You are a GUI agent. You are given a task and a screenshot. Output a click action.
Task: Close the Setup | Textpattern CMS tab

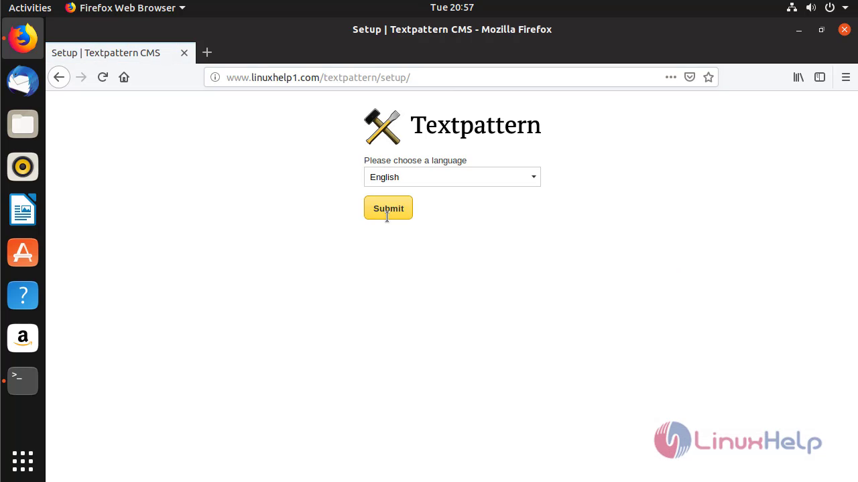pyautogui.click(x=184, y=53)
